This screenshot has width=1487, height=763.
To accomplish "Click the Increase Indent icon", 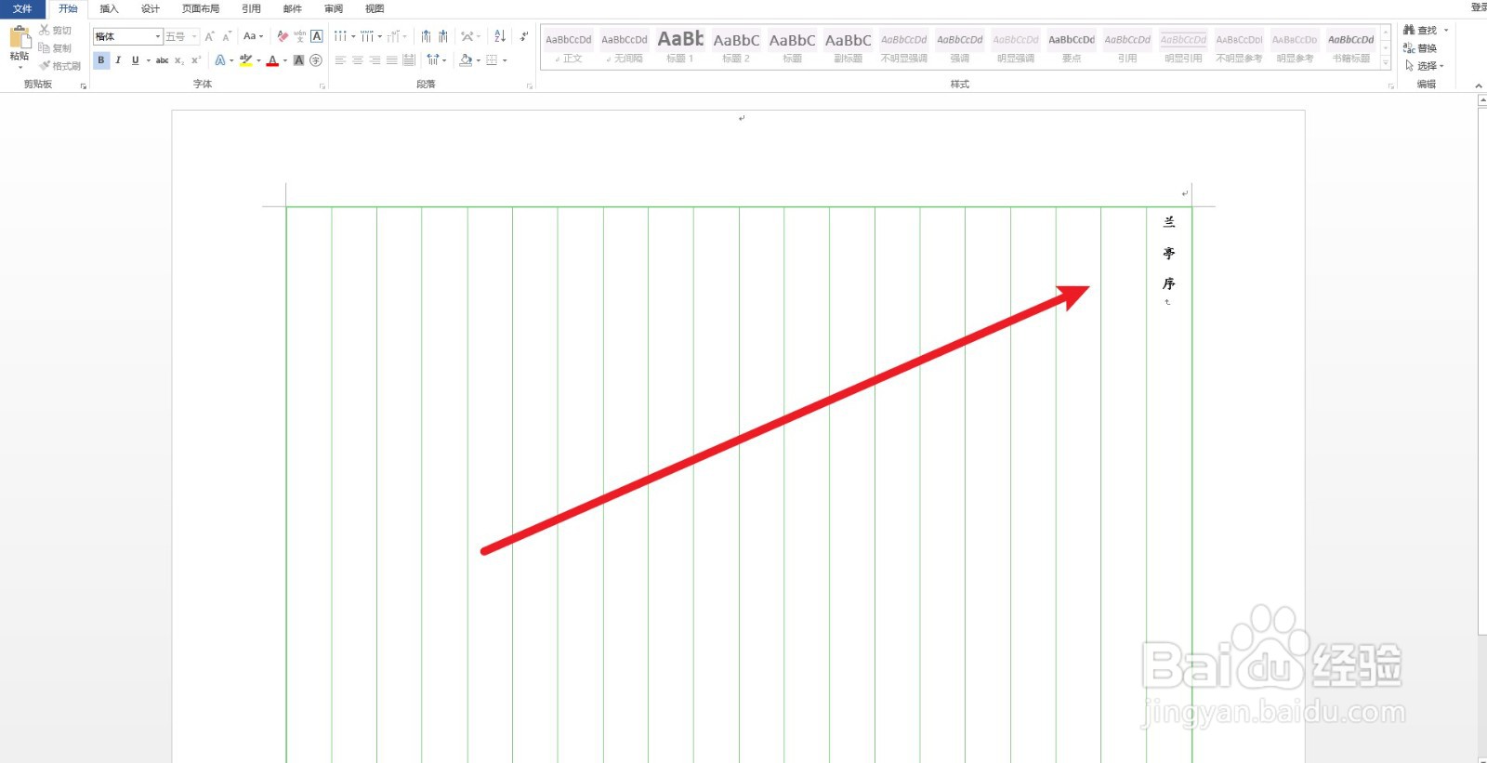I will tap(443, 36).
